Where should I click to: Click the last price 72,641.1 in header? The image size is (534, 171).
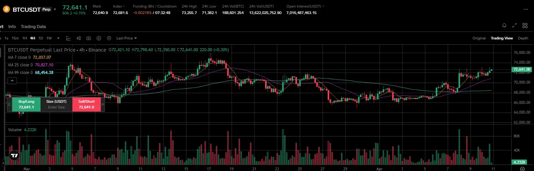click(x=75, y=7)
